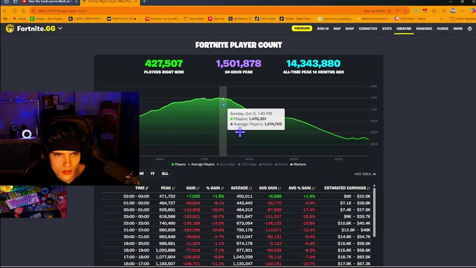
Task: Click the Fortnite.GG logo icon
Action: pyautogui.click(x=10, y=29)
